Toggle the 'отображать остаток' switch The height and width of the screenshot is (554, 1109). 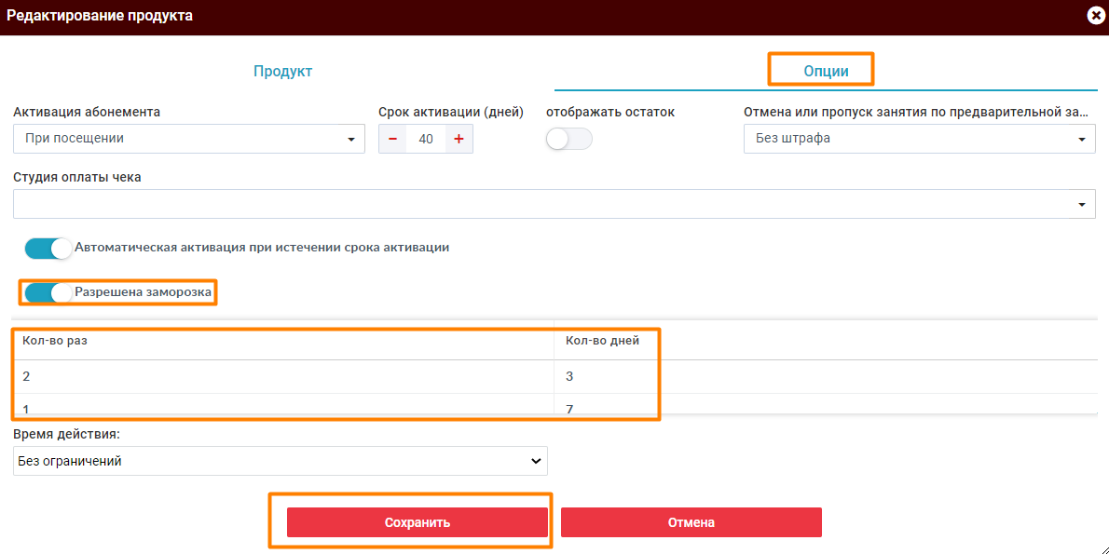point(568,139)
